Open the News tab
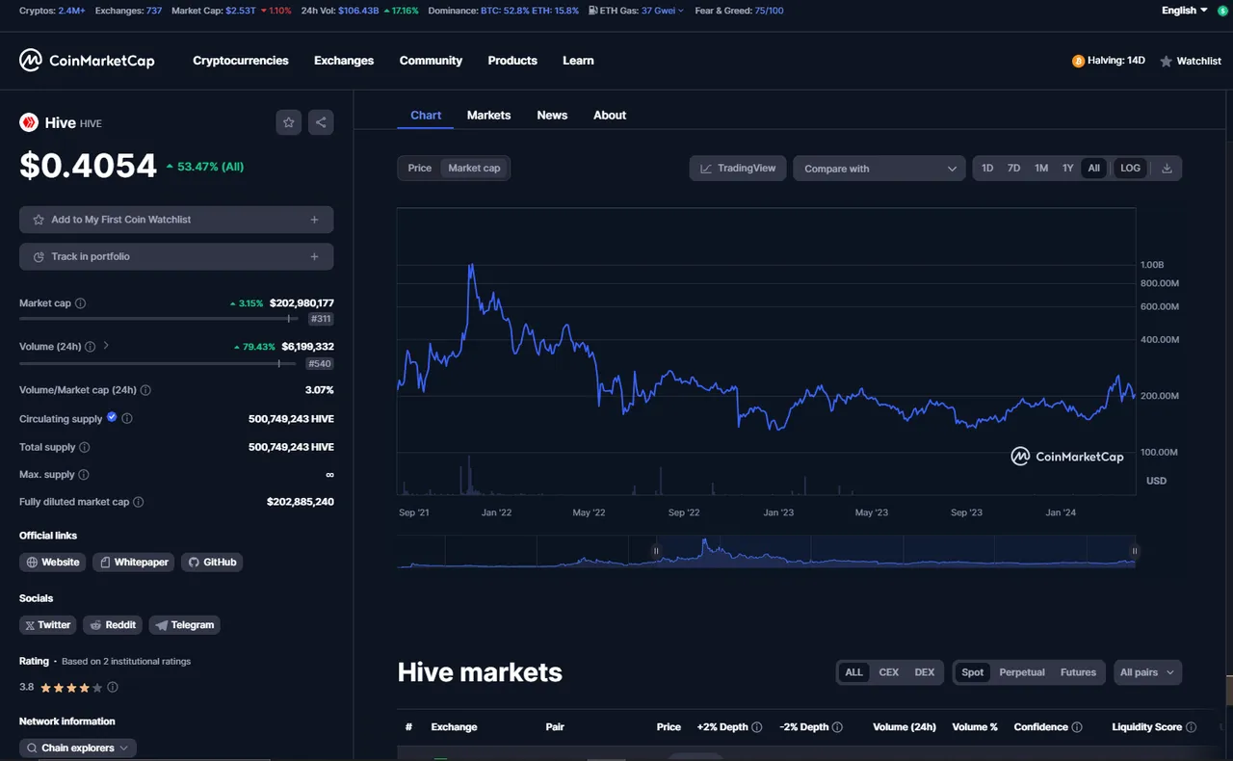The image size is (1233, 761). click(x=552, y=115)
